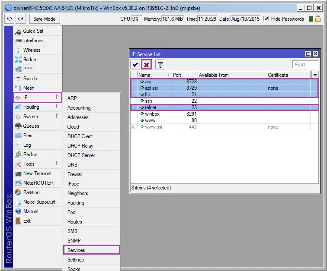Close the IP Service List window
Image resolution: width=327 pixels, height=271 pixels.
click(x=315, y=54)
